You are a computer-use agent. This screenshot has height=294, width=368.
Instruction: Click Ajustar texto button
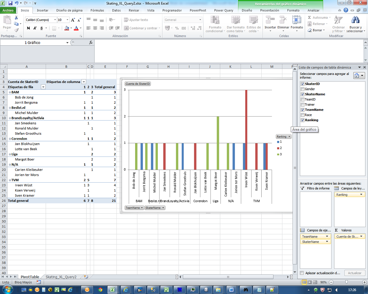136,20
